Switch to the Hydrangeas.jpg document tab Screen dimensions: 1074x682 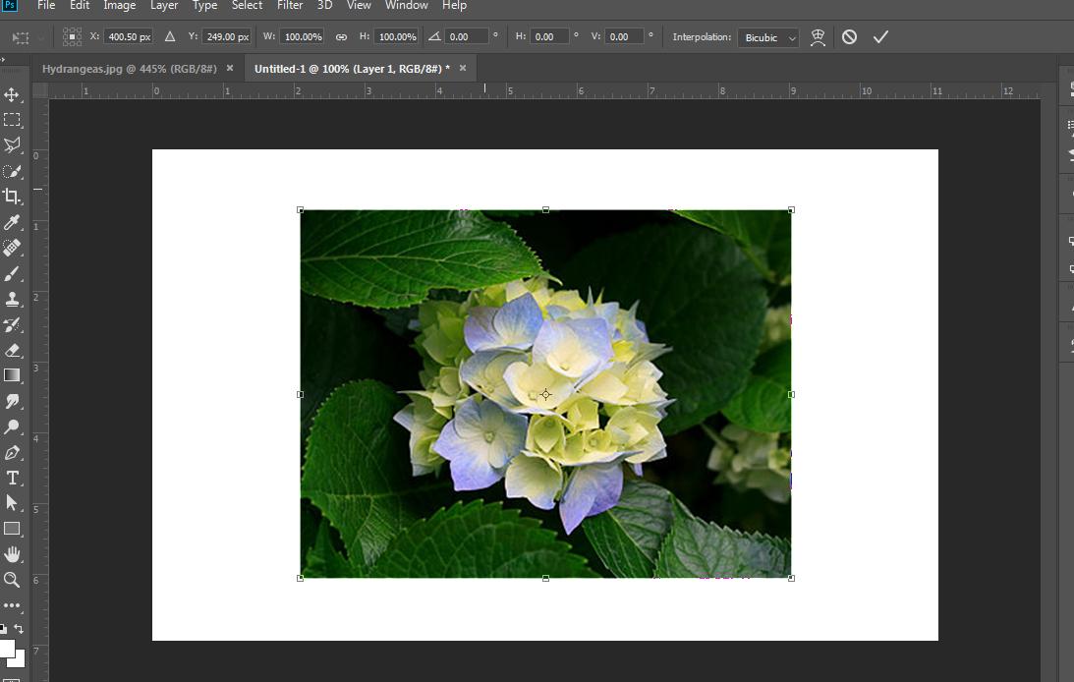coord(129,68)
